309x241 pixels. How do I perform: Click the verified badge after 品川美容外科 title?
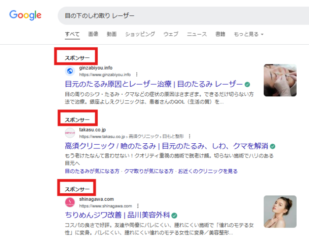(x=174, y=216)
